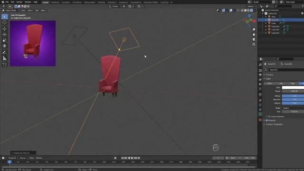Select the Measure tool
This screenshot has width=304, height=171.
(x=4, y=58)
